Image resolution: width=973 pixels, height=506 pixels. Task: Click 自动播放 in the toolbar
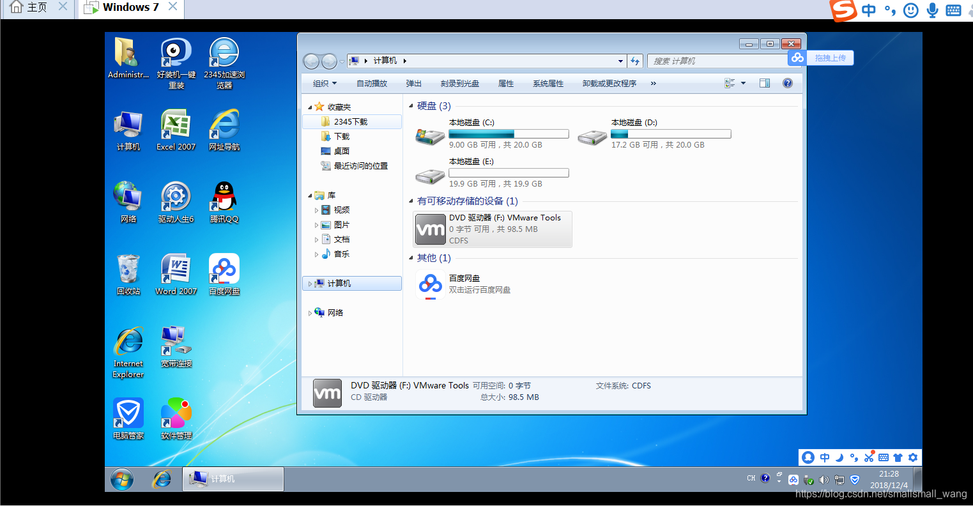(372, 84)
